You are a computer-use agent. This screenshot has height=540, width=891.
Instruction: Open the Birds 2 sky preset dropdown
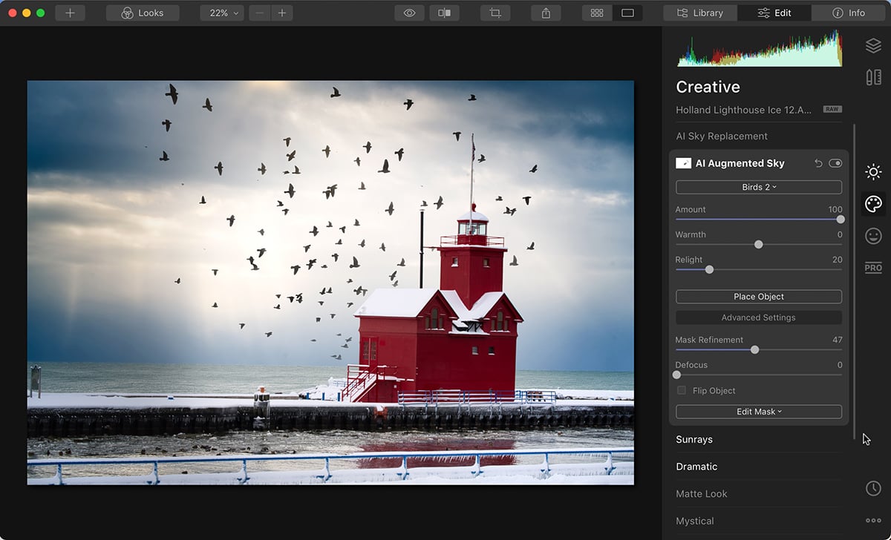pos(758,187)
